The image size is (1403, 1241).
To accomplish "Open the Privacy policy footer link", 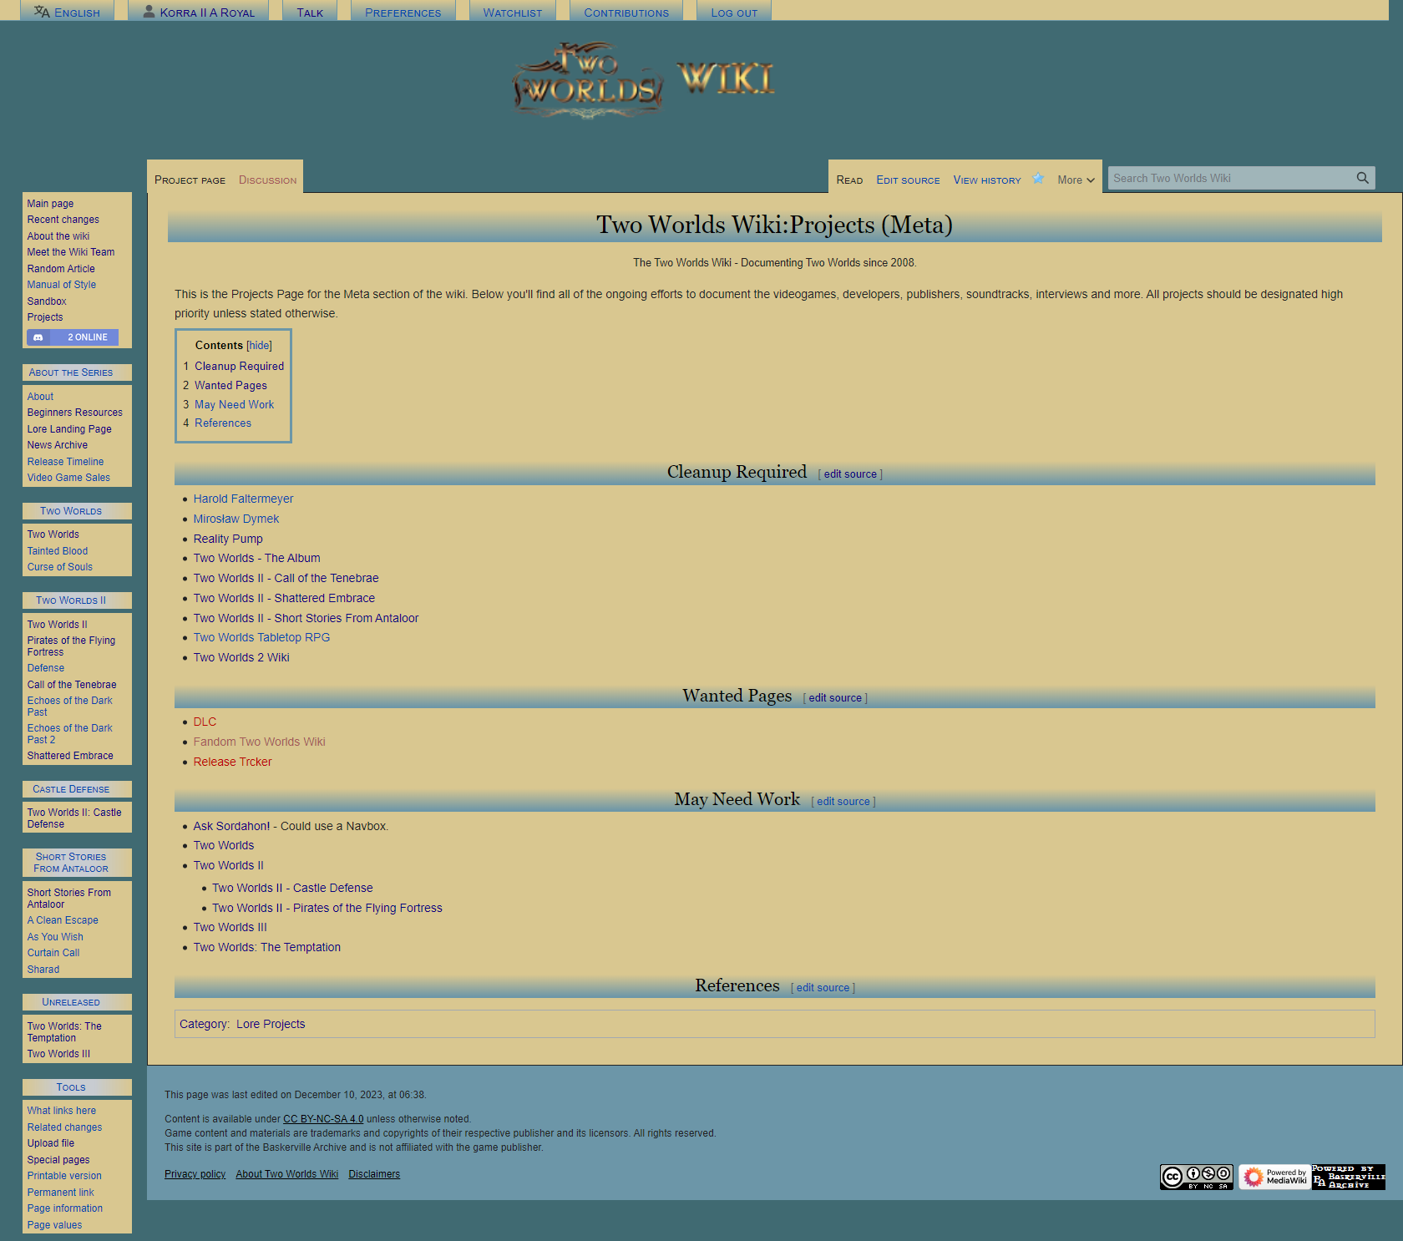I will pyautogui.click(x=195, y=1174).
